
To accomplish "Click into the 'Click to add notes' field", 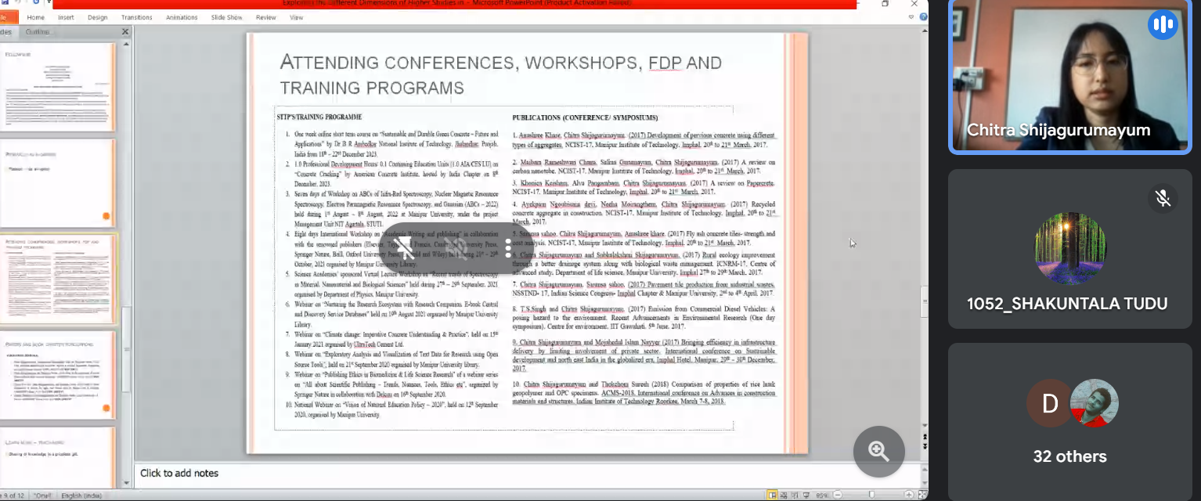I will pyautogui.click(x=179, y=473).
